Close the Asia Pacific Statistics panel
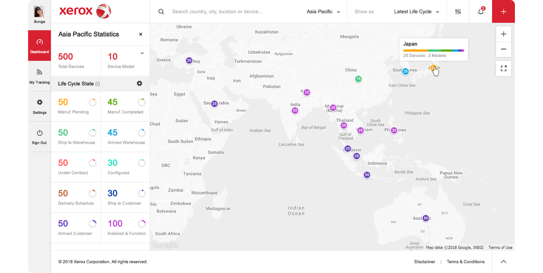This screenshot has width=543, height=273. (140, 34)
